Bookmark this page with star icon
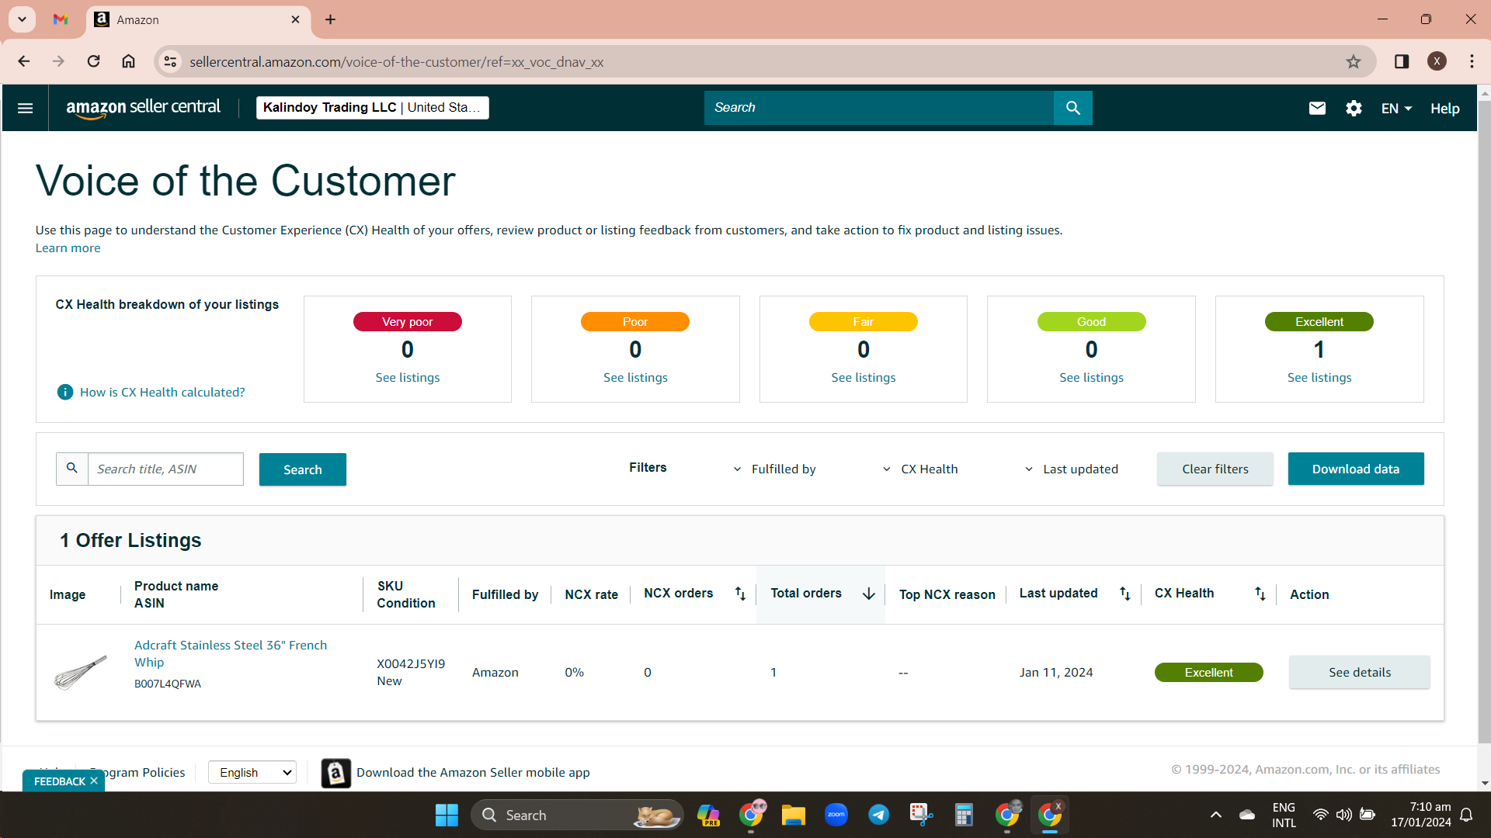The image size is (1491, 838). click(x=1354, y=61)
